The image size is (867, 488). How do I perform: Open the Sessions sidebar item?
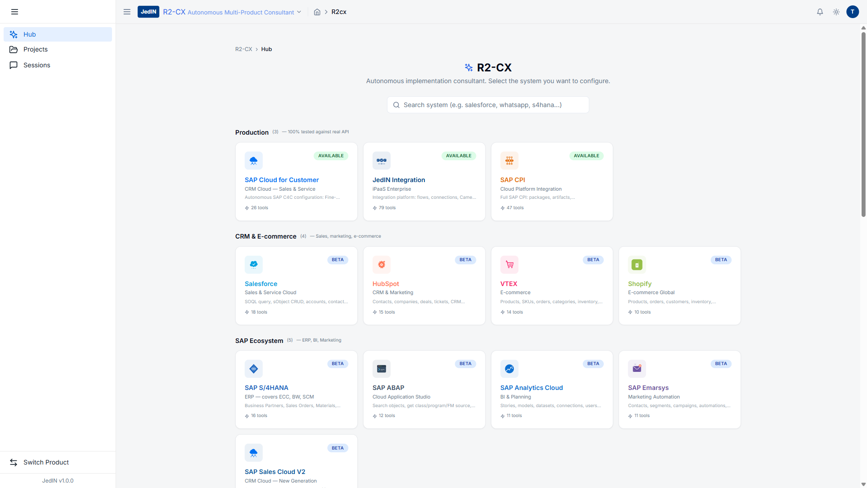pyautogui.click(x=37, y=65)
